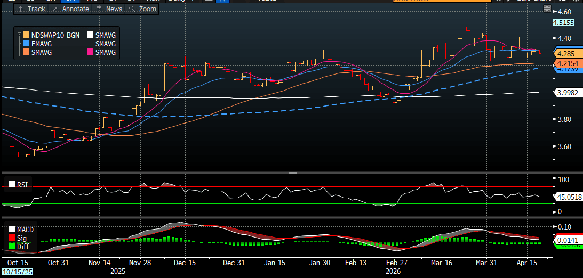Select the RSI panel label

click(22, 184)
